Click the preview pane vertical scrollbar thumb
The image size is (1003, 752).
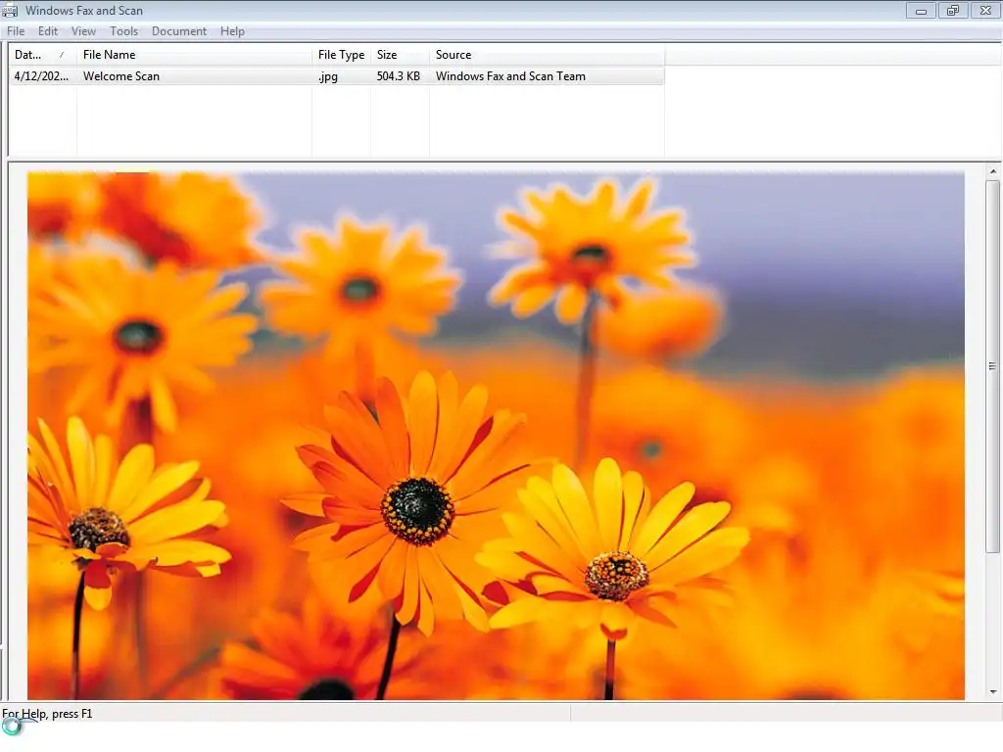click(993, 366)
